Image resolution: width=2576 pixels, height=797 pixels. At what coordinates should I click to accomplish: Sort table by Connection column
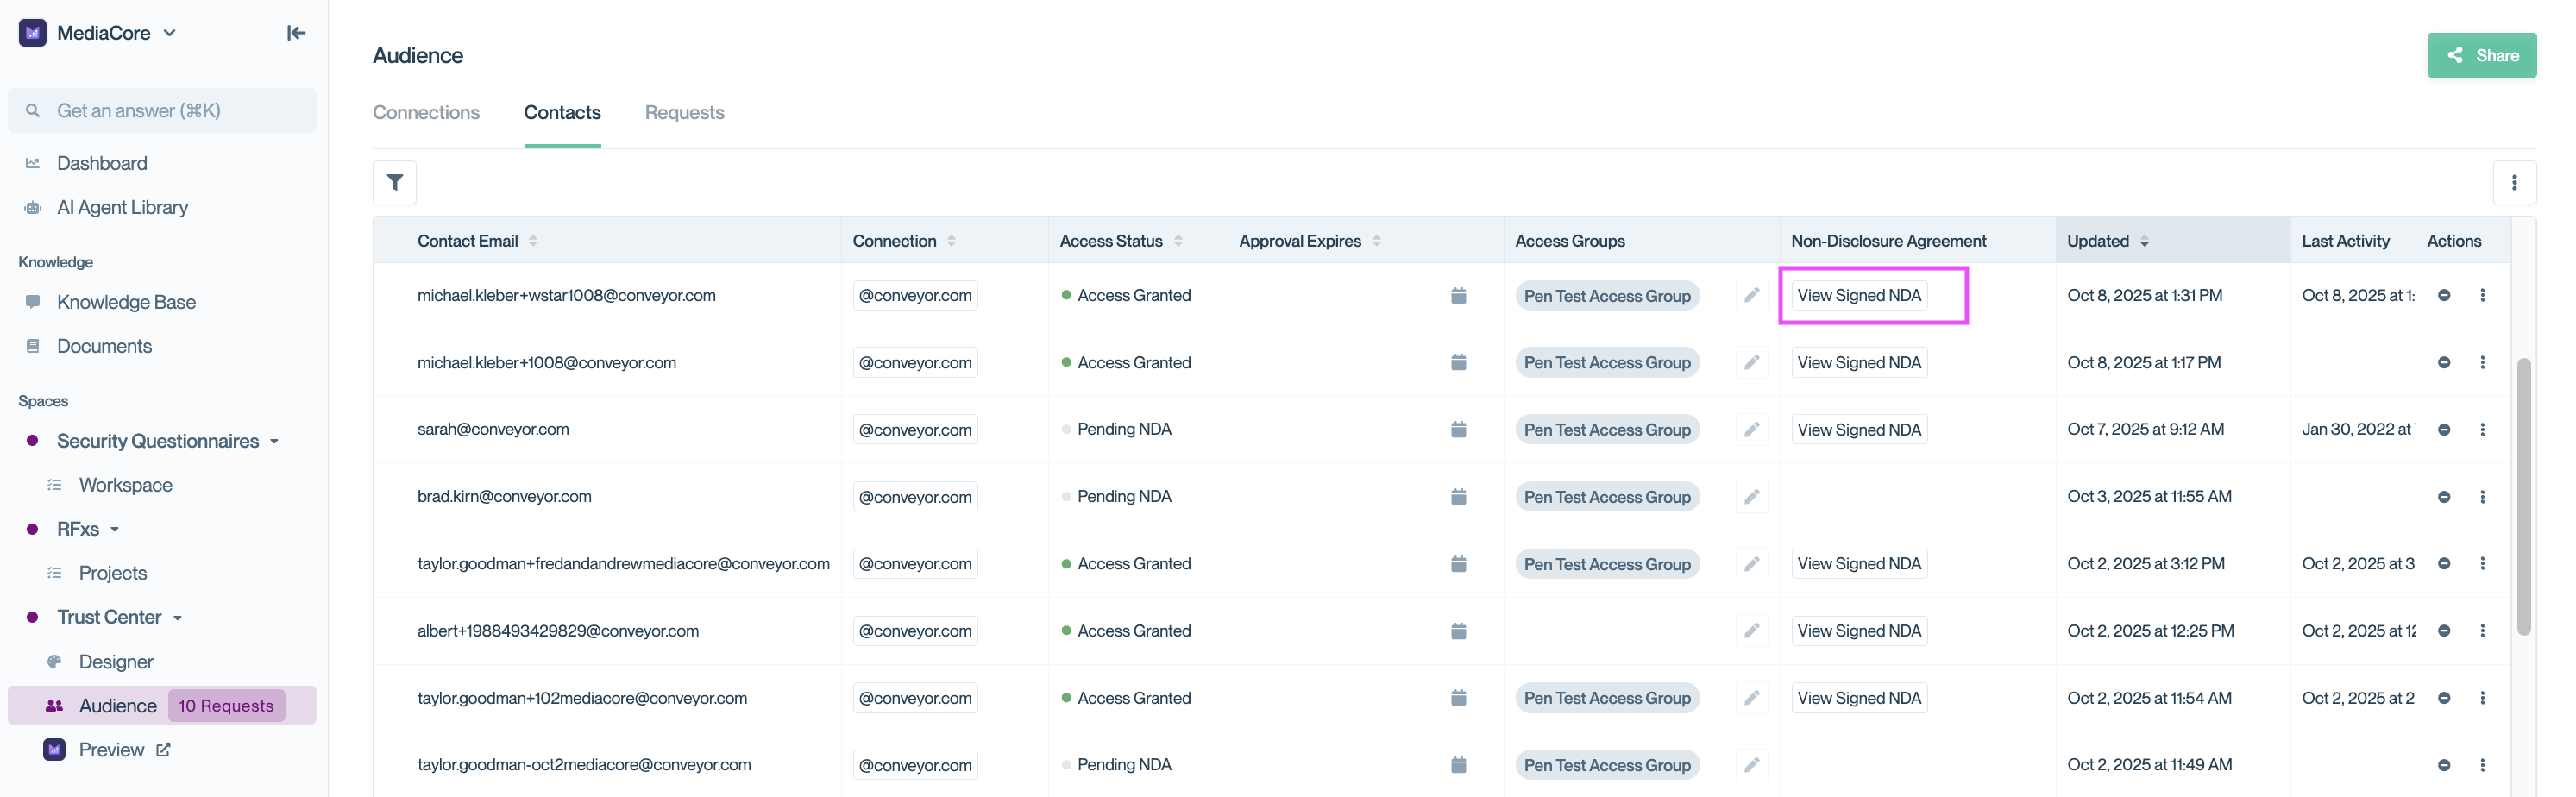[951, 241]
